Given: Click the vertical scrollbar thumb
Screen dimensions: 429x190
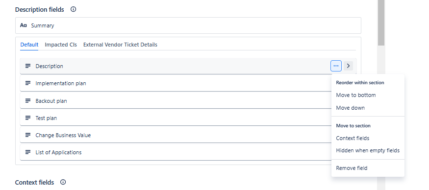Looking at the screenshot, I should 381,23.
